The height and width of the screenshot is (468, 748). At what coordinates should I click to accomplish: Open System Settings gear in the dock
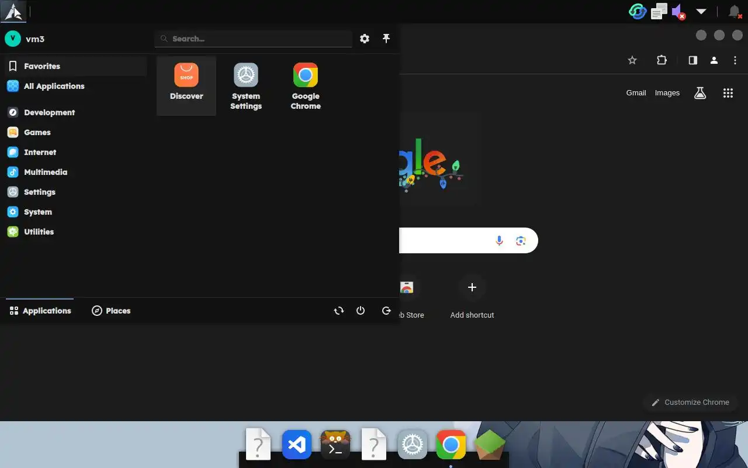[413, 445]
